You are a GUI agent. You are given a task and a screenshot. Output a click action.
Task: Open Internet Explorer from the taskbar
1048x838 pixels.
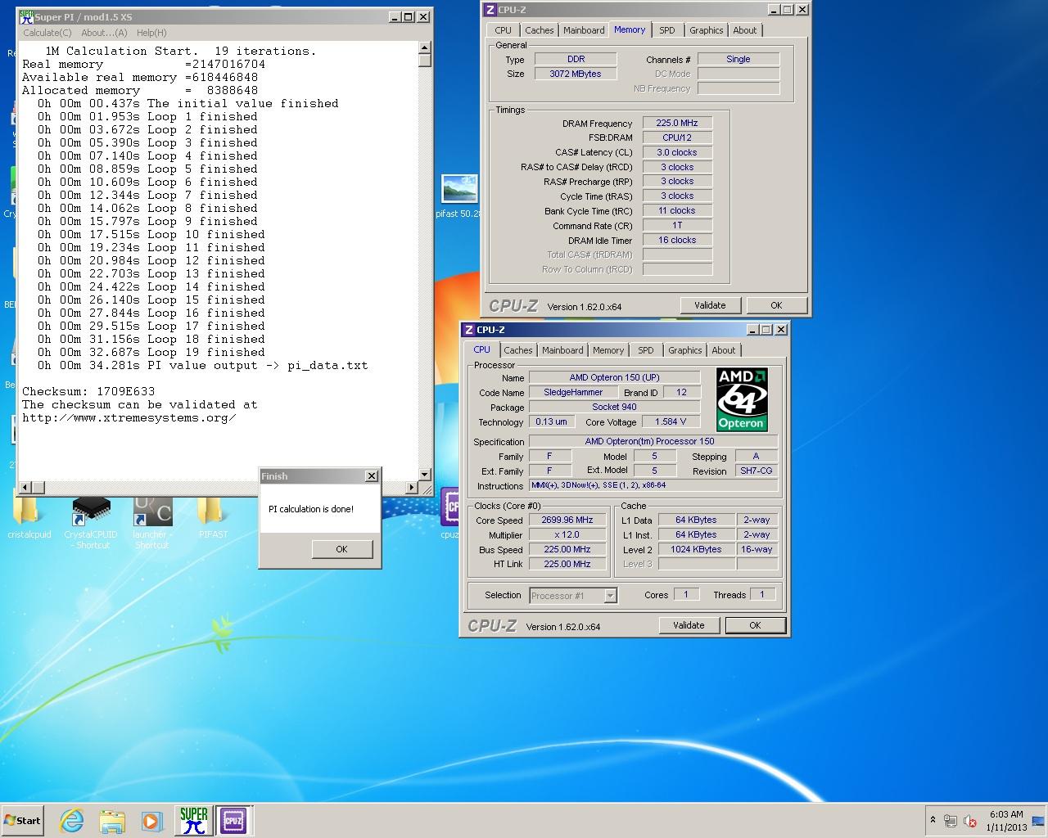click(72, 821)
